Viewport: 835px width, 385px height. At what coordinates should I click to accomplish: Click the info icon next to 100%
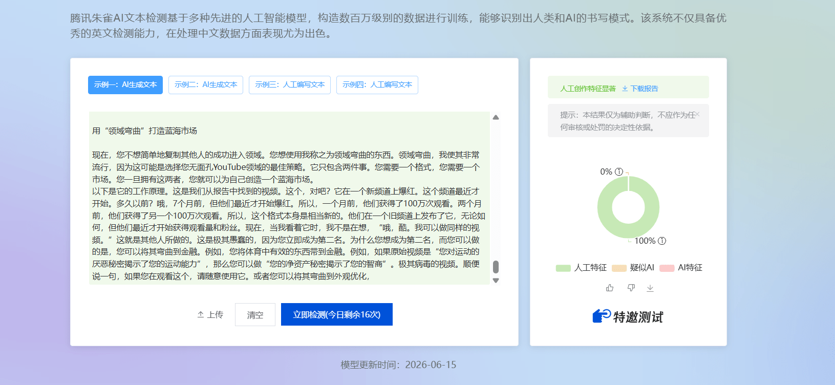pos(662,241)
